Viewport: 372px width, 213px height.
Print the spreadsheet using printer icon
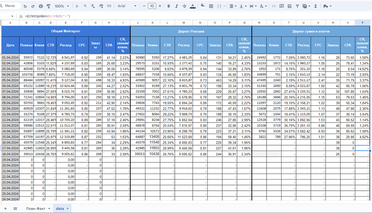click(x=41, y=6)
